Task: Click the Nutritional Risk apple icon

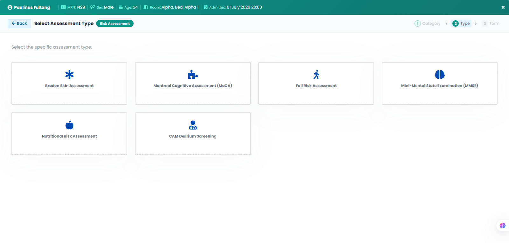Action: pyautogui.click(x=69, y=125)
